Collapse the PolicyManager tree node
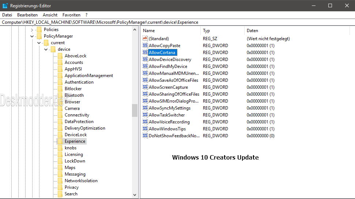The height and width of the screenshot is (199, 355). point(32,36)
